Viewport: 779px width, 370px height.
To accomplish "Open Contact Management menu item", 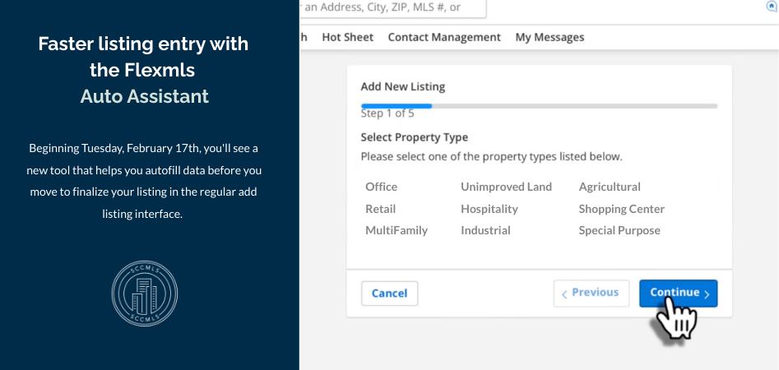I will tap(444, 37).
